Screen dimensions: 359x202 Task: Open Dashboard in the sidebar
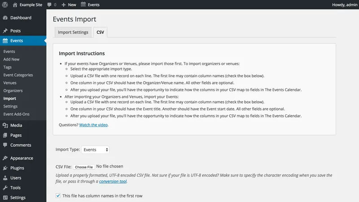point(21,18)
